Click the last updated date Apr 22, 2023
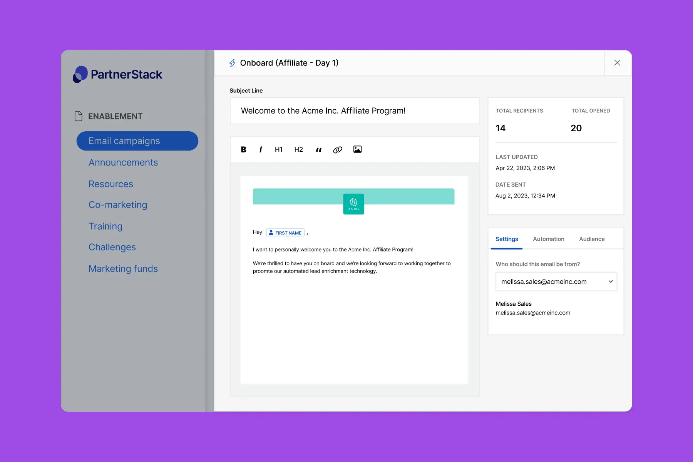The height and width of the screenshot is (462, 693). pos(525,168)
